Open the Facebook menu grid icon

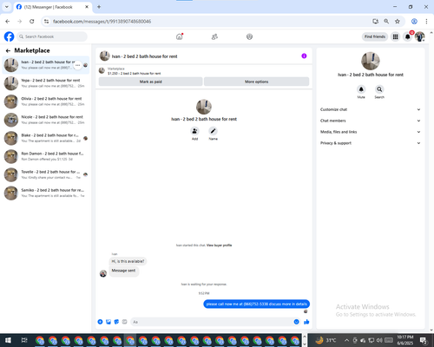pyautogui.click(x=395, y=36)
